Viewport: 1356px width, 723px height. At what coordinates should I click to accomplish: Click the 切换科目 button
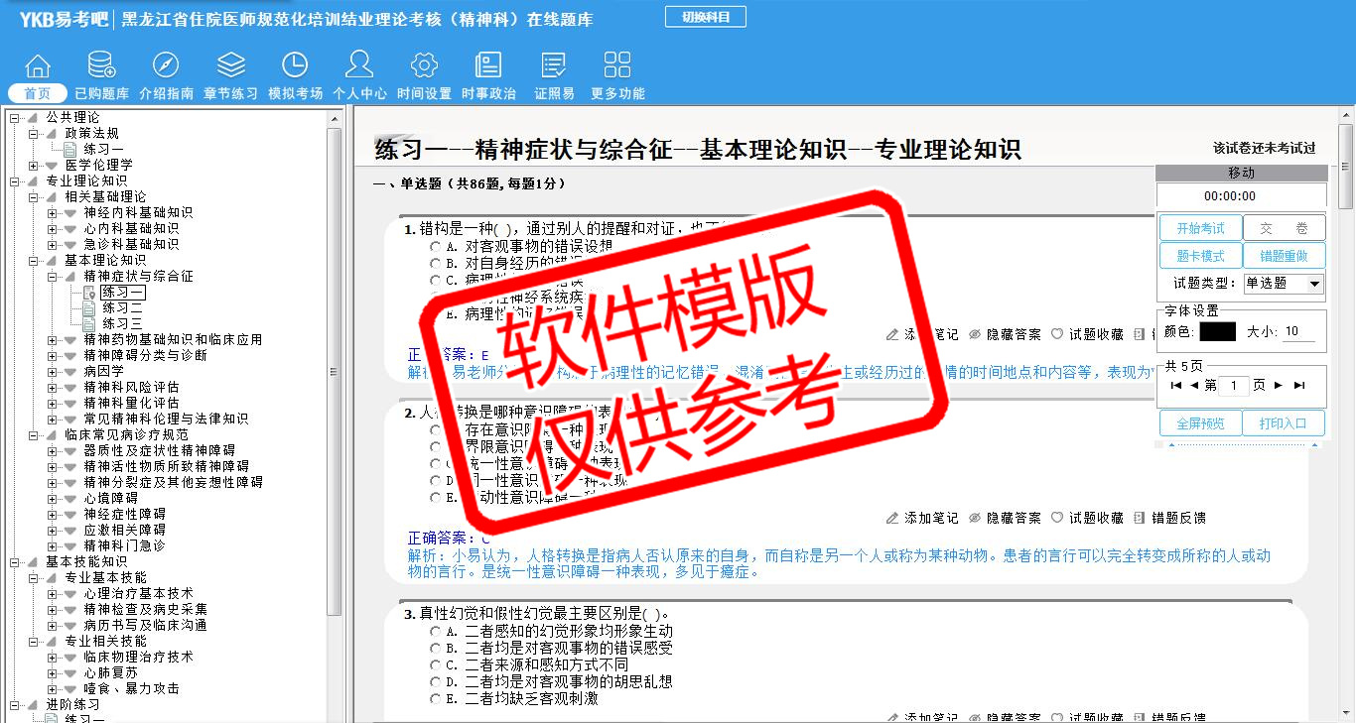[x=705, y=17]
